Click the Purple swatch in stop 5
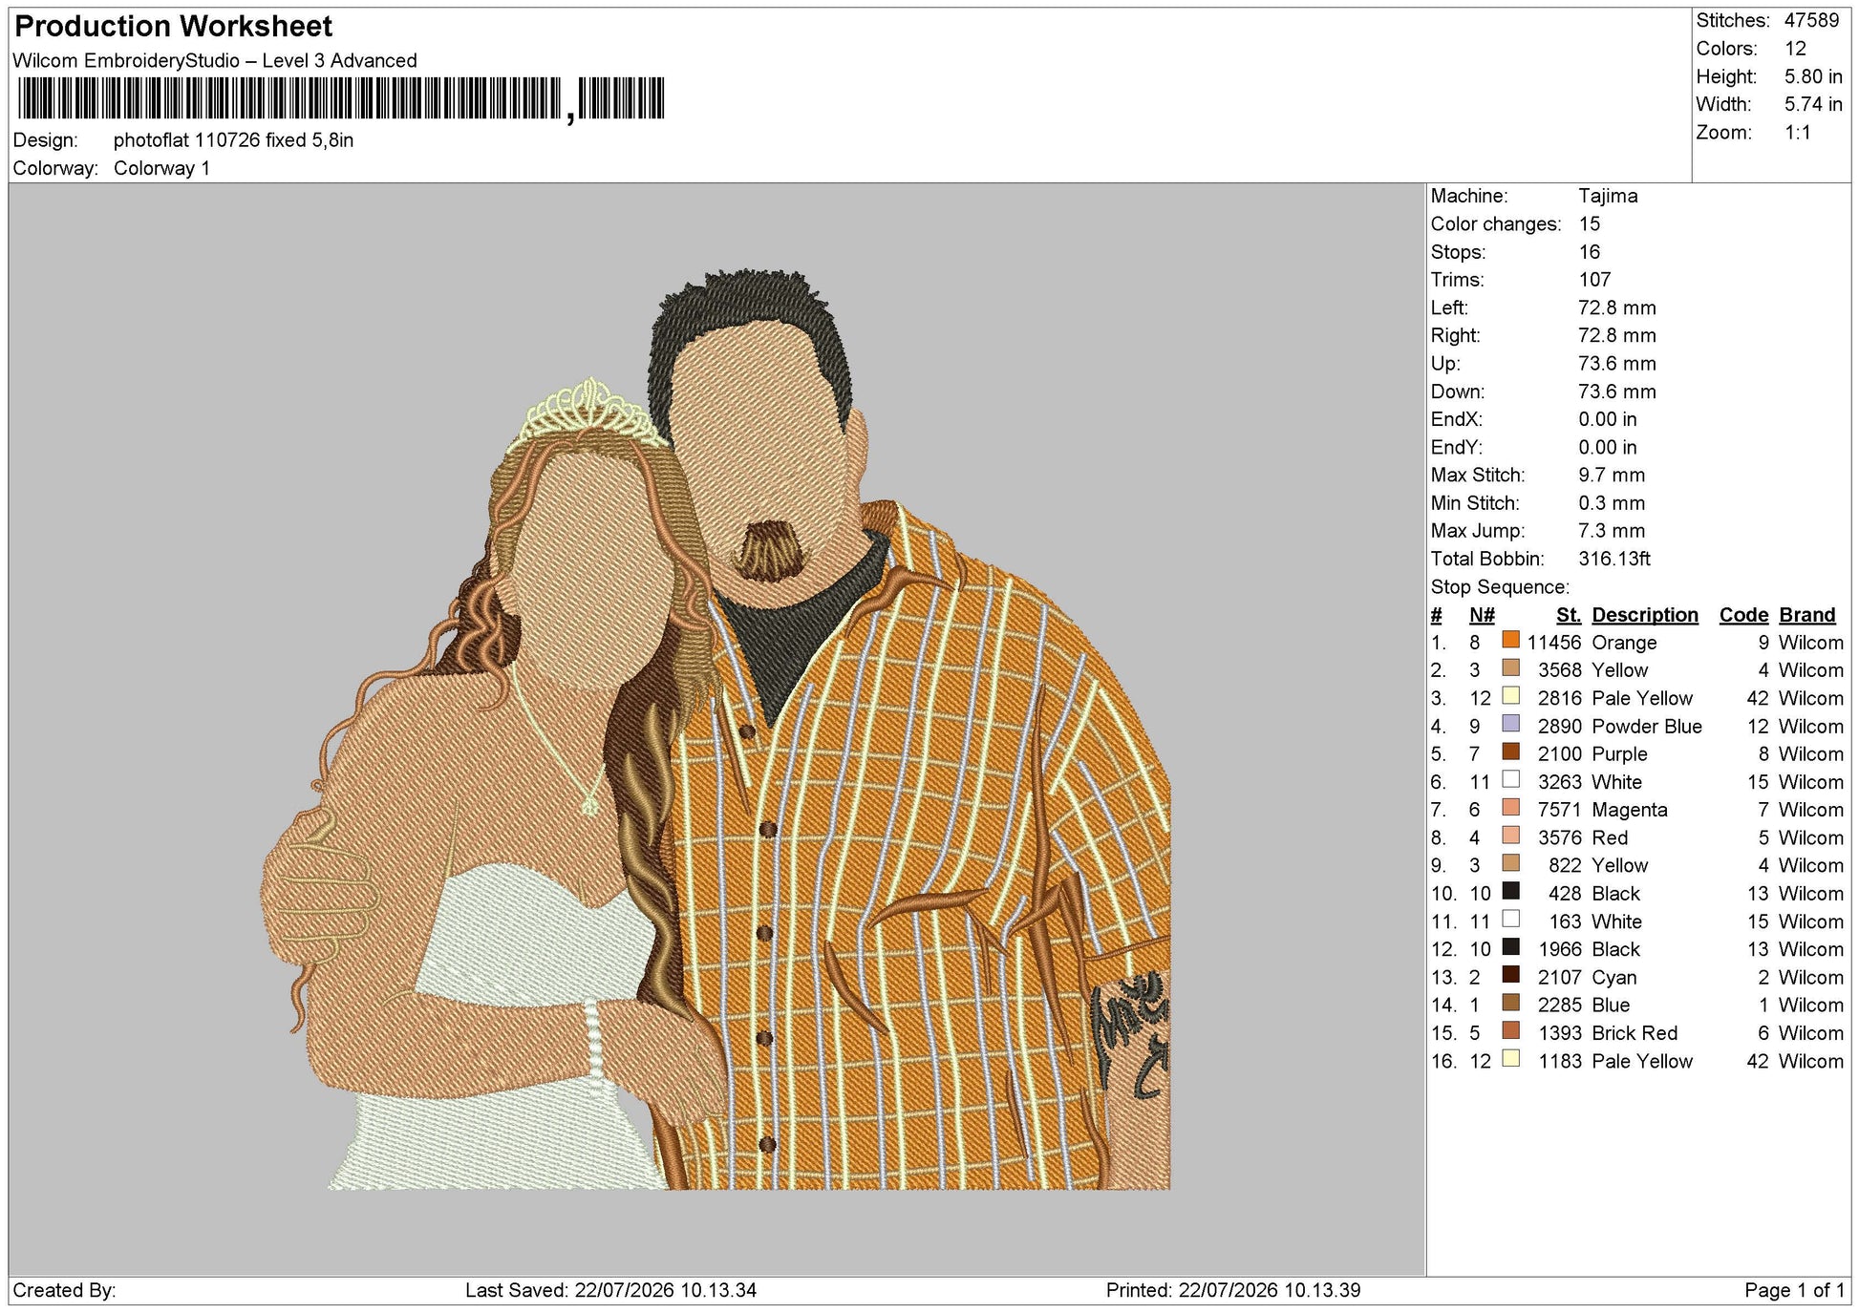This screenshot has height=1313, width=1859. pos(1510,752)
